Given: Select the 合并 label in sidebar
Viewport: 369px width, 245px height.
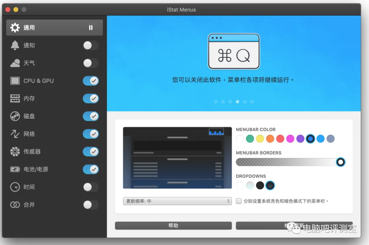Looking at the screenshot, I should coord(29,205).
